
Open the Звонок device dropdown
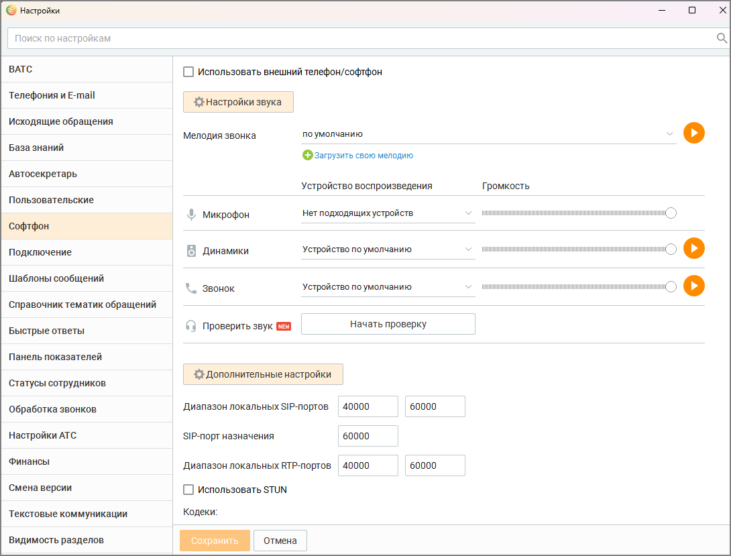click(x=388, y=287)
